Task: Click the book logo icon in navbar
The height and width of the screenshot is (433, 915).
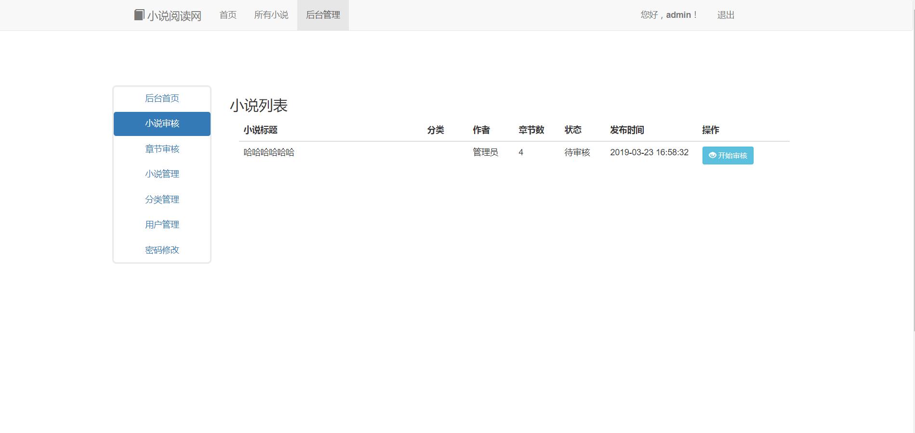Action: 139,15
